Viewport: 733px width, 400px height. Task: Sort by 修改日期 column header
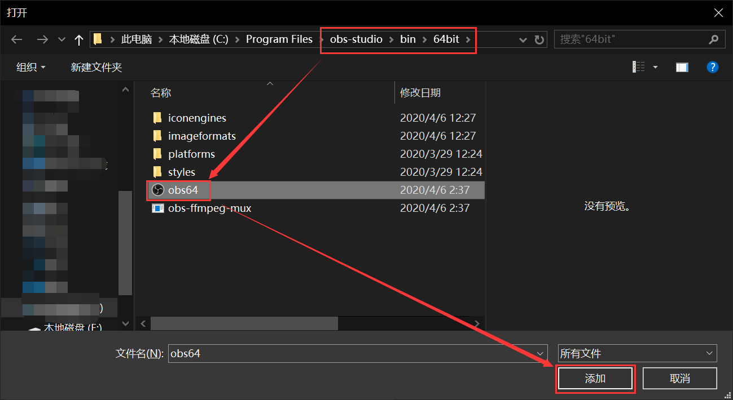[x=420, y=93]
